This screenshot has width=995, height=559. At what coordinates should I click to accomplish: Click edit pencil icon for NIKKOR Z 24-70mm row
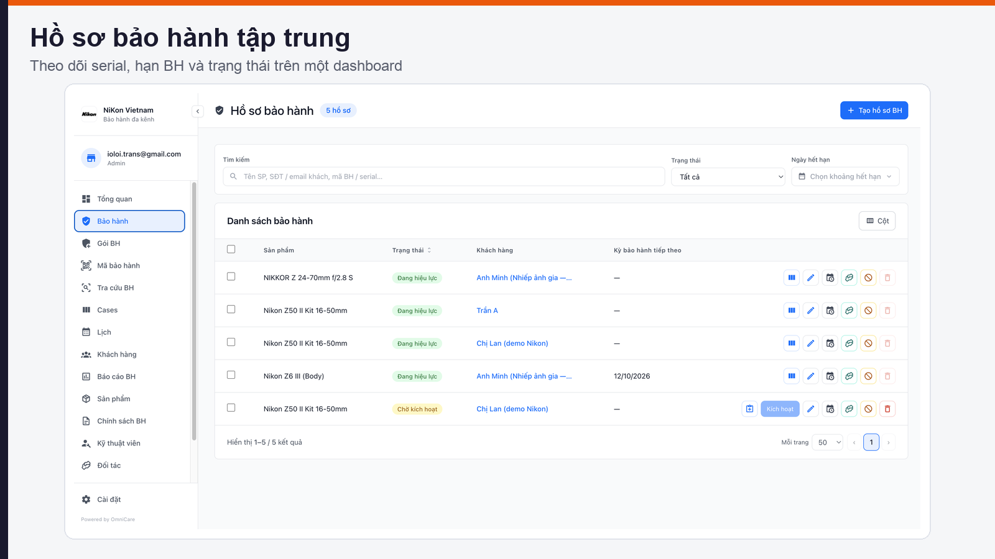click(811, 278)
